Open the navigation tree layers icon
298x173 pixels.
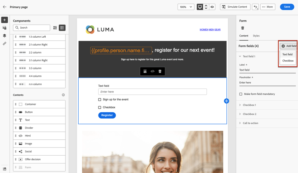coord(4,36)
